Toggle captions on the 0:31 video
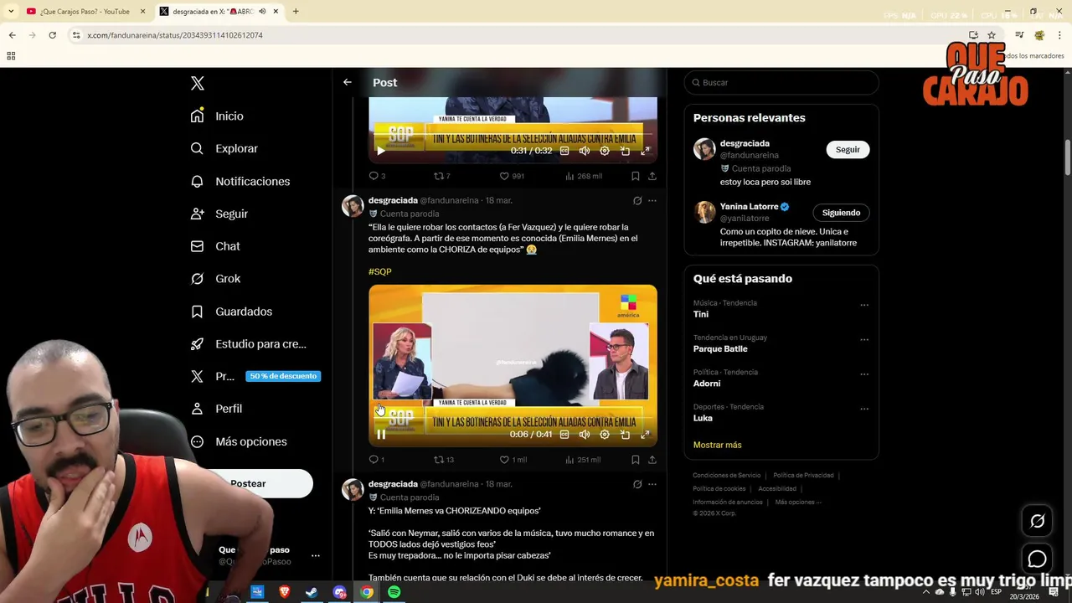 564,151
